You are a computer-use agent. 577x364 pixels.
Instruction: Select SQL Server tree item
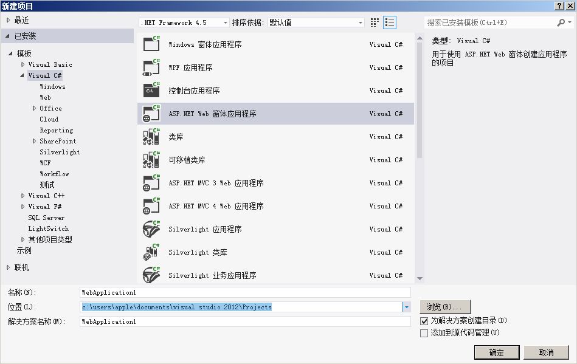[x=46, y=218]
